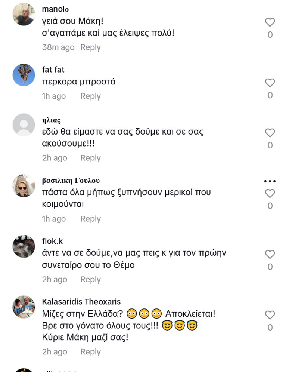
Task: Reply to manolo's comment
Action: click(x=91, y=47)
